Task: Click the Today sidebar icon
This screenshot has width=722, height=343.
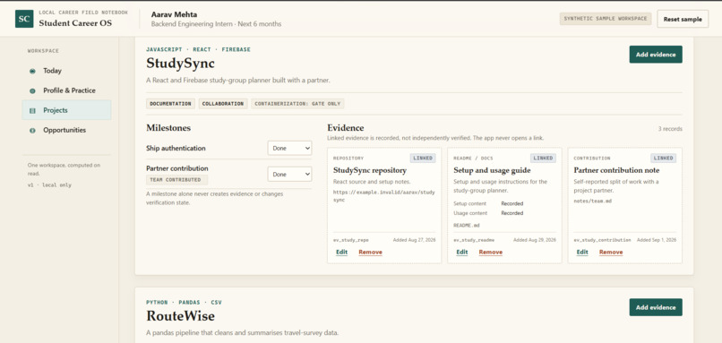Action: 32,71
